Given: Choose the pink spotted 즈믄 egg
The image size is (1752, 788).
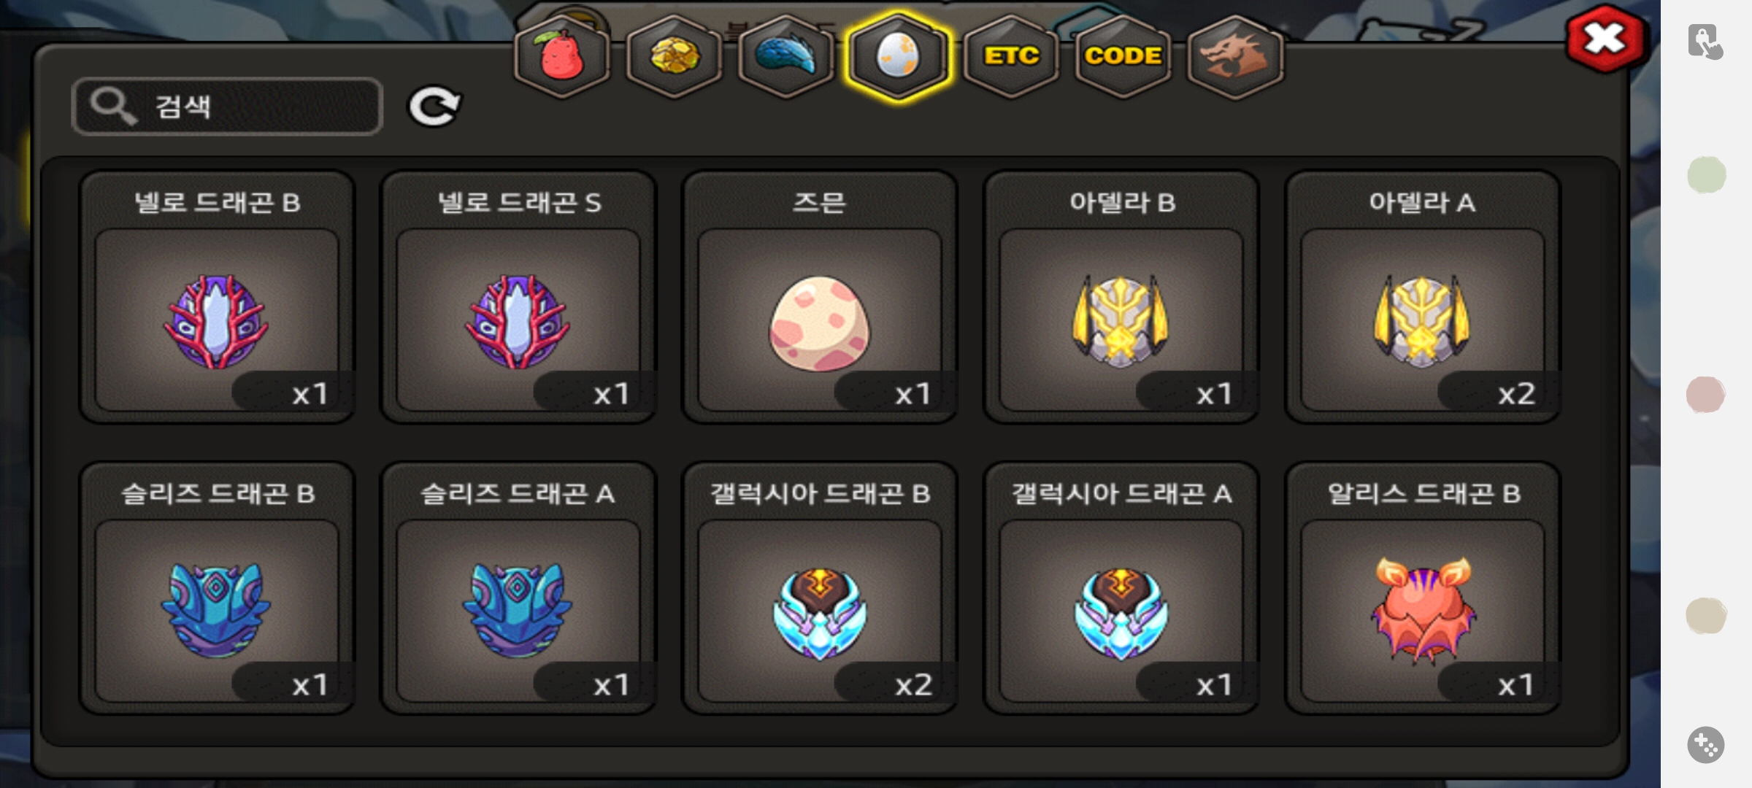Looking at the screenshot, I should pyautogui.click(x=820, y=297).
